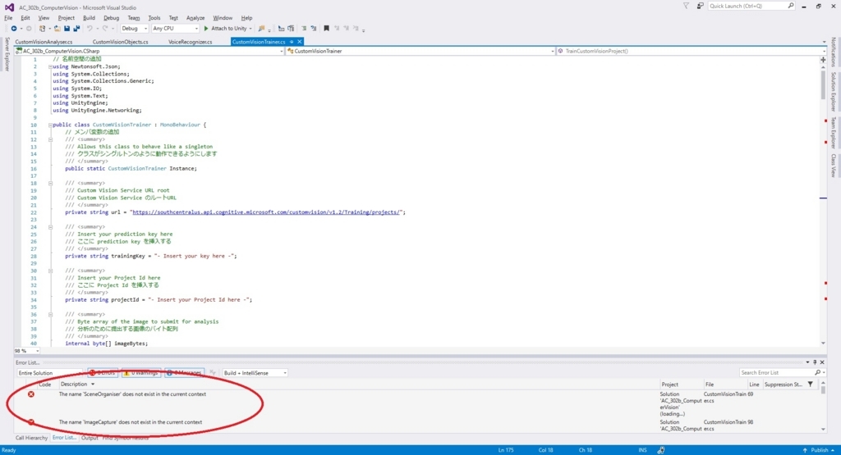This screenshot has width=841, height=455.
Task: Open the CustomVisionTrainer class navigation dropdown
Action: [420, 51]
